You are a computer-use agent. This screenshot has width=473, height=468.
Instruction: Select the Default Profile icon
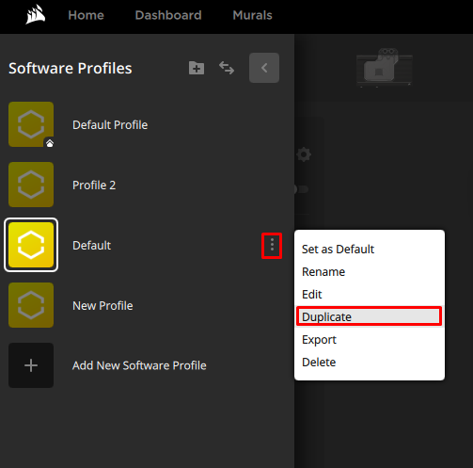click(31, 124)
